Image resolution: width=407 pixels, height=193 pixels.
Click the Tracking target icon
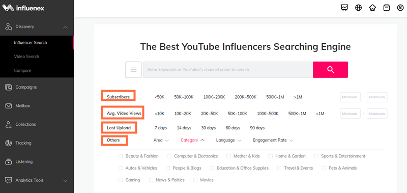pos(9,143)
